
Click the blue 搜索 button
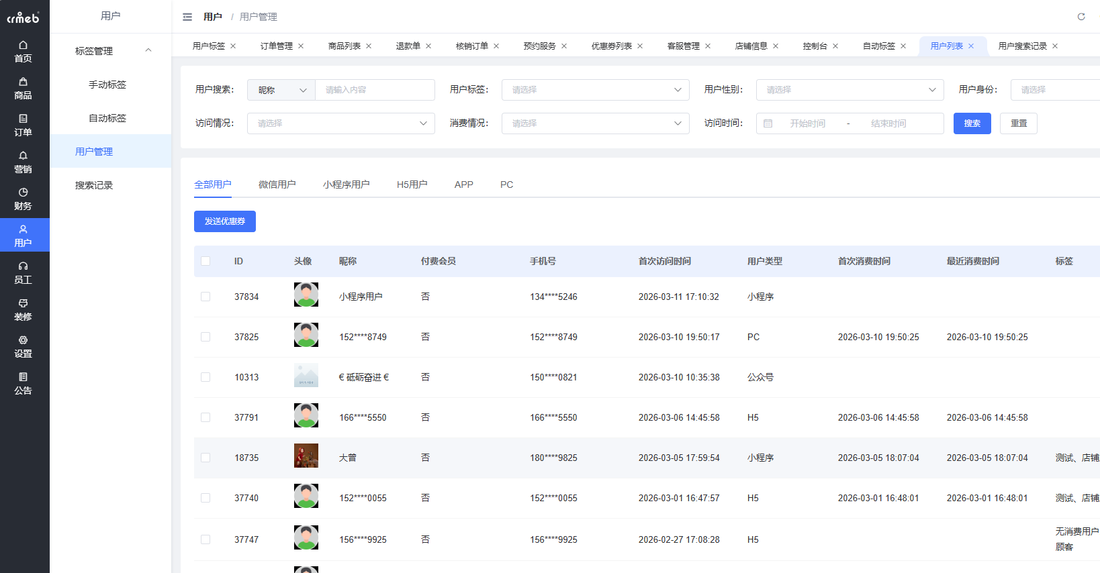972,123
